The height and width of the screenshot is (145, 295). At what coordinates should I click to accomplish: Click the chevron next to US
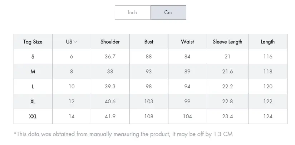(x=75, y=42)
